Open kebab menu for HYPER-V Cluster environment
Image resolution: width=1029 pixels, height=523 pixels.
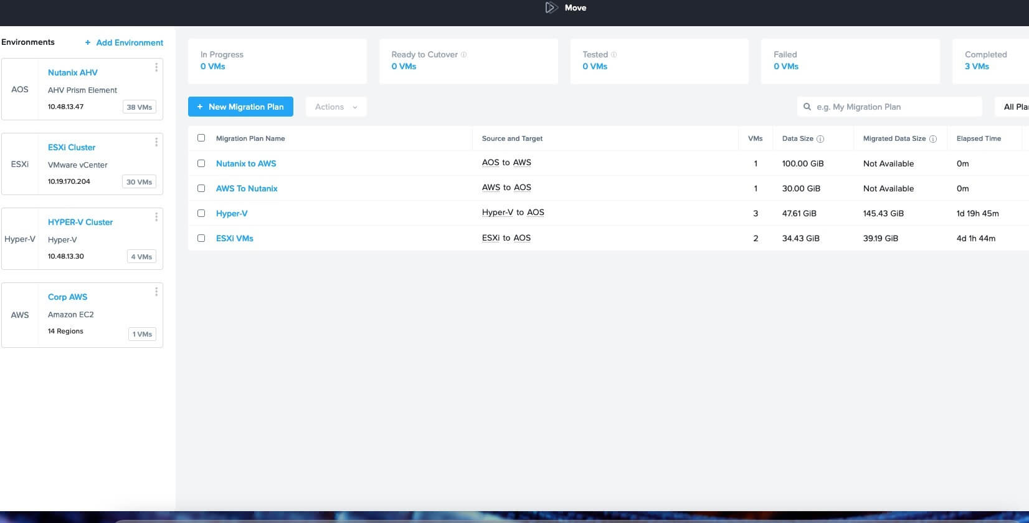click(x=156, y=217)
